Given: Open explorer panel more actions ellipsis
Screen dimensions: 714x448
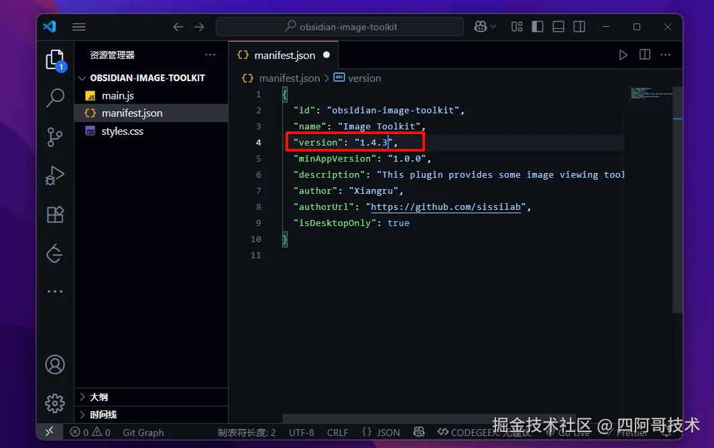Looking at the screenshot, I should click(x=210, y=55).
